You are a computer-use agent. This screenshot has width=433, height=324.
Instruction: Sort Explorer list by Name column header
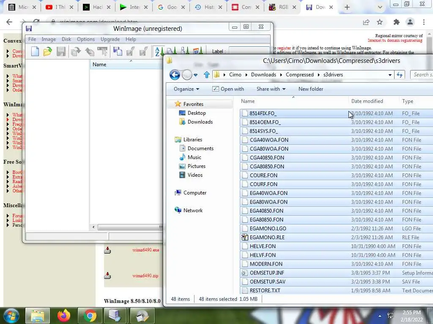click(x=293, y=101)
